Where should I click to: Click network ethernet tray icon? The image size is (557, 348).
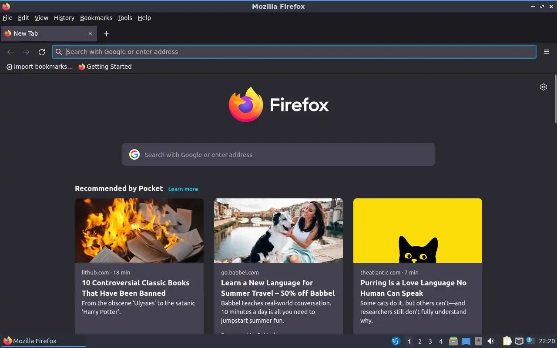click(519, 341)
